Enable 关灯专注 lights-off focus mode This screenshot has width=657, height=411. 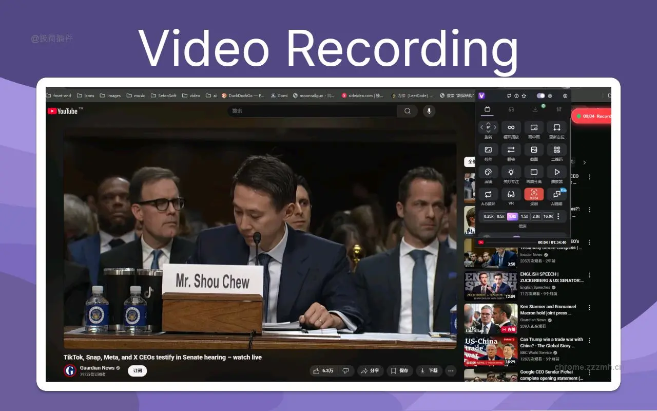click(x=511, y=172)
